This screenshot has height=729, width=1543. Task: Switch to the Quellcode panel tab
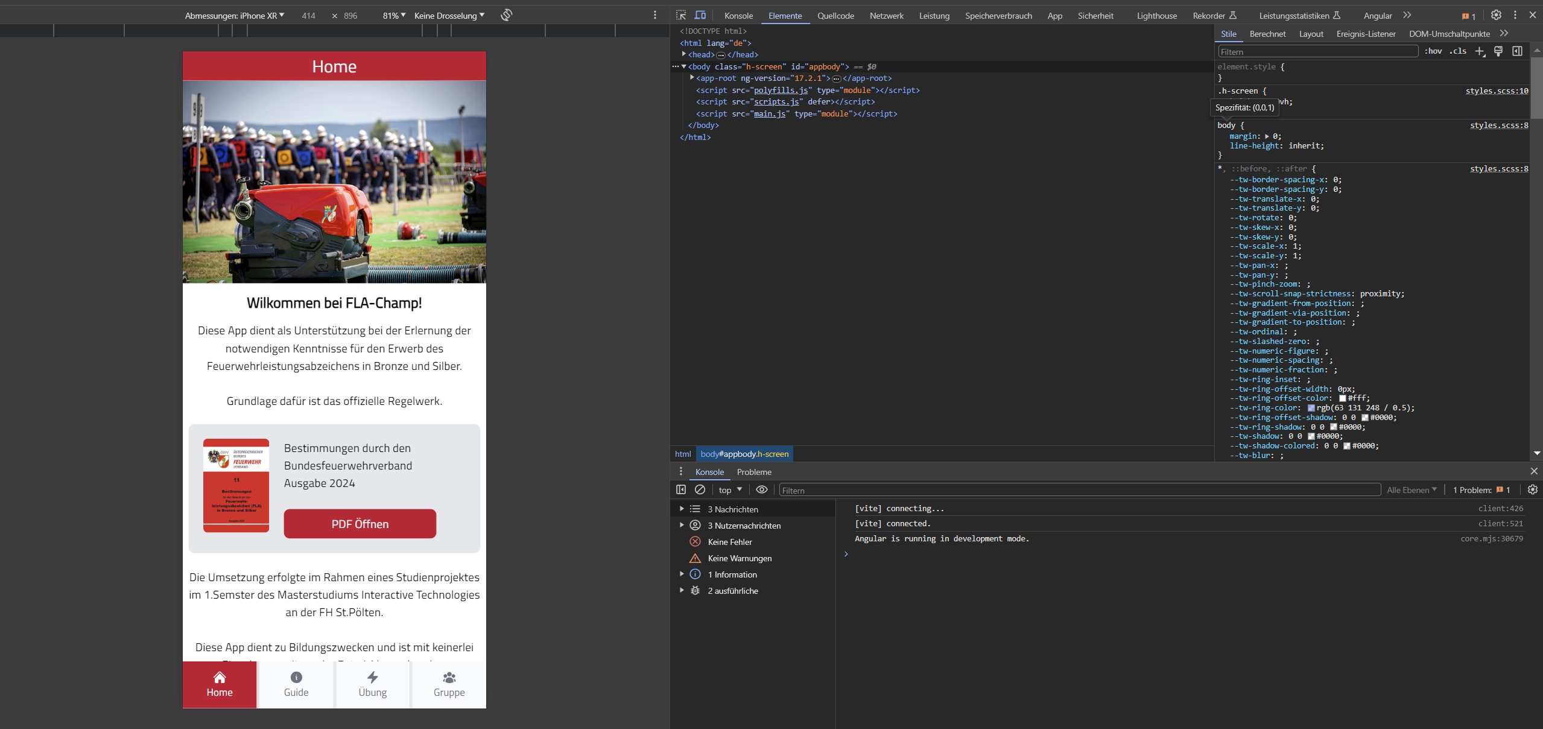click(x=835, y=16)
